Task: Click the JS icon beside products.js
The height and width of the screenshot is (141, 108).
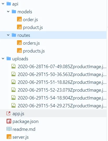Action: coord(19,50)
